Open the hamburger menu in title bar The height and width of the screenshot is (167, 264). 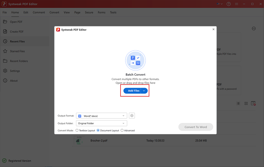[237, 4]
